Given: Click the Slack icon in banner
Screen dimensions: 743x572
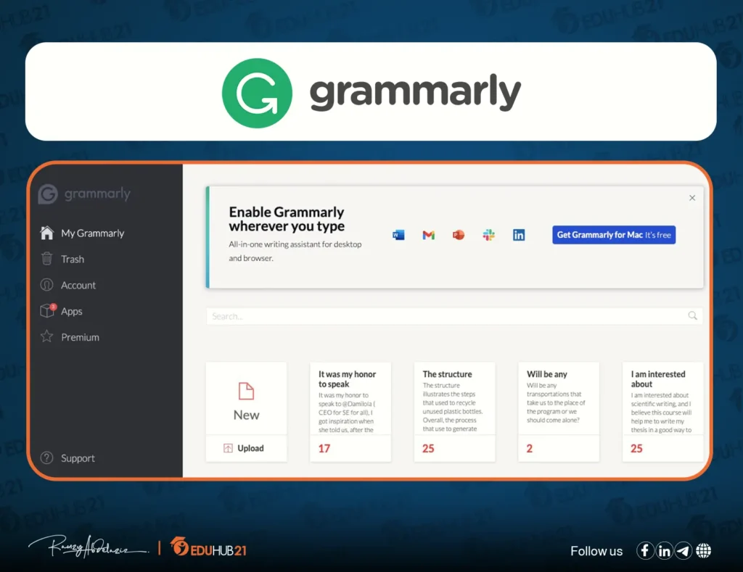Looking at the screenshot, I should 488,235.
